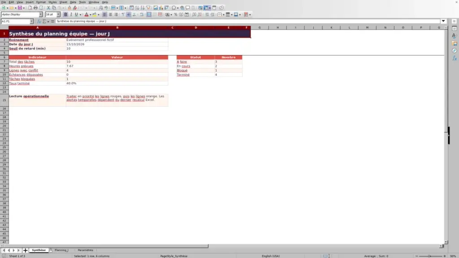Click into the formula input line
Screen dimensions: 459x258
coord(247,21)
